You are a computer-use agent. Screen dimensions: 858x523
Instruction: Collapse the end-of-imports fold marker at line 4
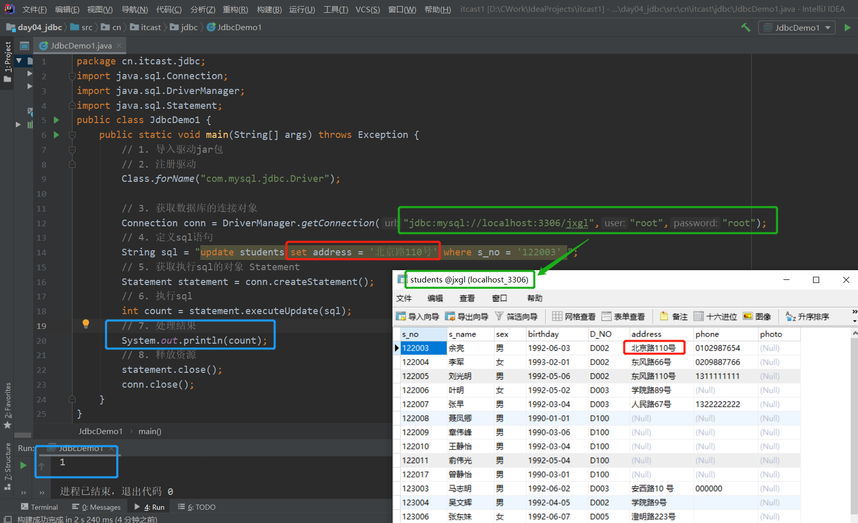(x=72, y=106)
